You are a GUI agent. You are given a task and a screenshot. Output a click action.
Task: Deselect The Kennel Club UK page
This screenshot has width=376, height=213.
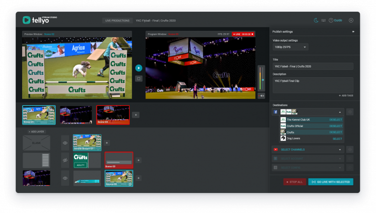click(335, 120)
